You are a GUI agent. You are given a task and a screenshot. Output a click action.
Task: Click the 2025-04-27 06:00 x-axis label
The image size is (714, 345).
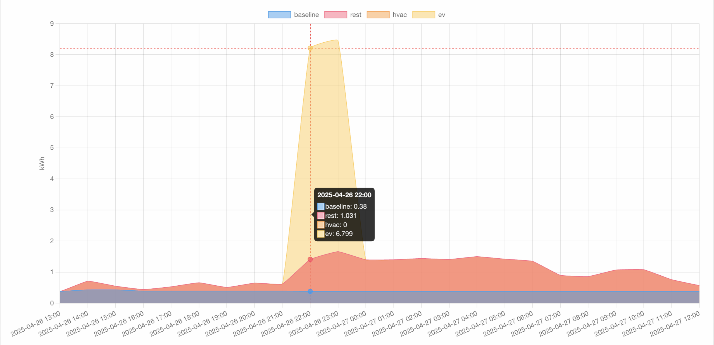(509, 324)
